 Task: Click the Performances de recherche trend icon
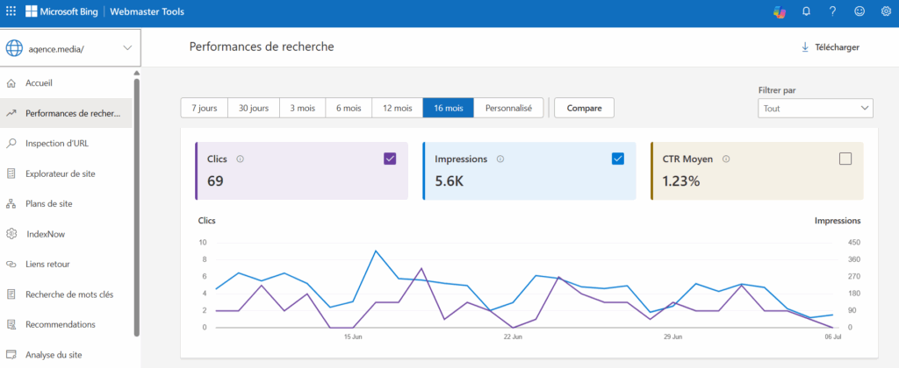point(11,113)
